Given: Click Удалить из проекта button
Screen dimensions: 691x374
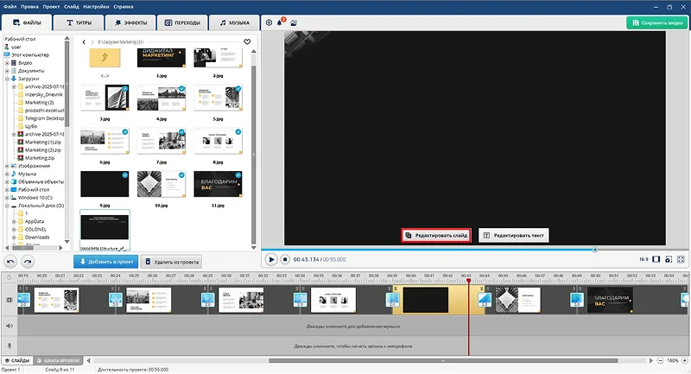Looking at the screenshot, I should pos(171,262).
